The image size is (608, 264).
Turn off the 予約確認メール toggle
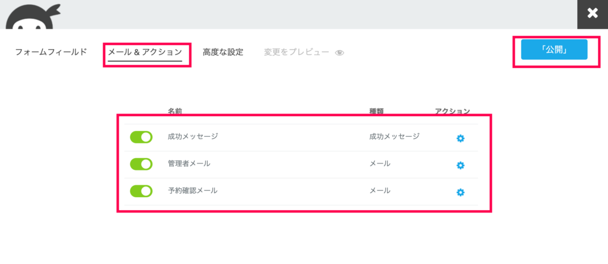[141, 191]
